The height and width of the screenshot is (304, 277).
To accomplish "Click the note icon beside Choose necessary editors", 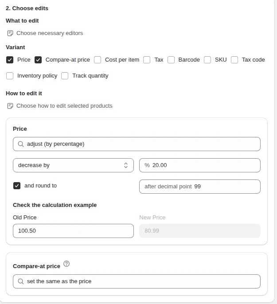I will [10, 33].
